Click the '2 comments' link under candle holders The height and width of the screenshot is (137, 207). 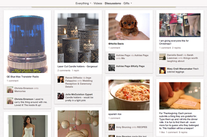64,70
